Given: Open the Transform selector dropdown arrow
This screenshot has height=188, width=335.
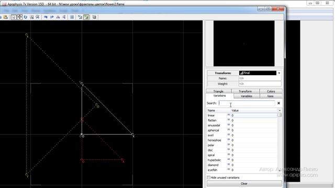Looking at the screenshot, I should 279,73.
